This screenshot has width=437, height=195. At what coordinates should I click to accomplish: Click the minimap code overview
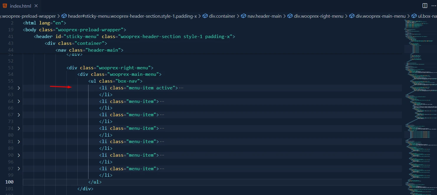pos(419,103)
